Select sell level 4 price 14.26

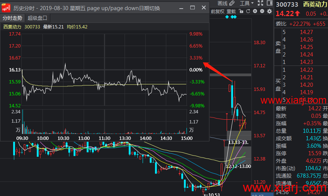pos(307,40)
